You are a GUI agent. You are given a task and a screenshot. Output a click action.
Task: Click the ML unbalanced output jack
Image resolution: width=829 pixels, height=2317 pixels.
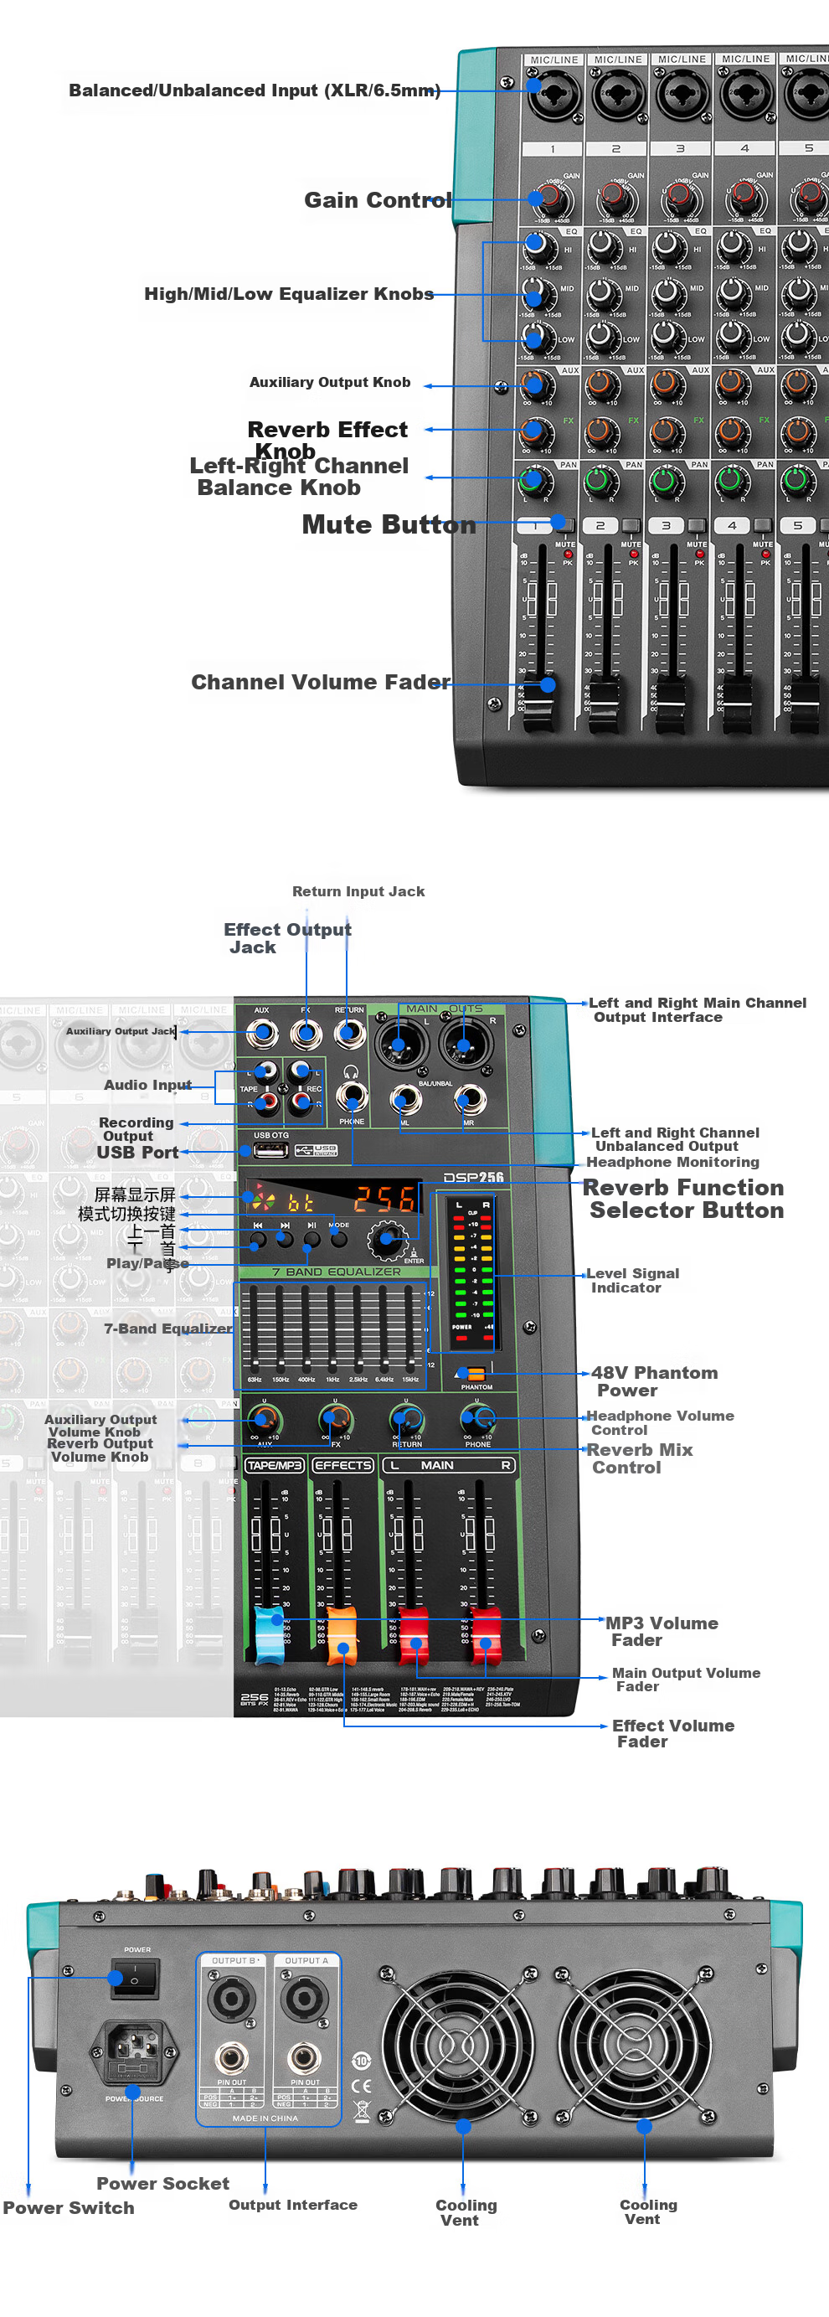pyautogui.click(x=405, y=1099)
